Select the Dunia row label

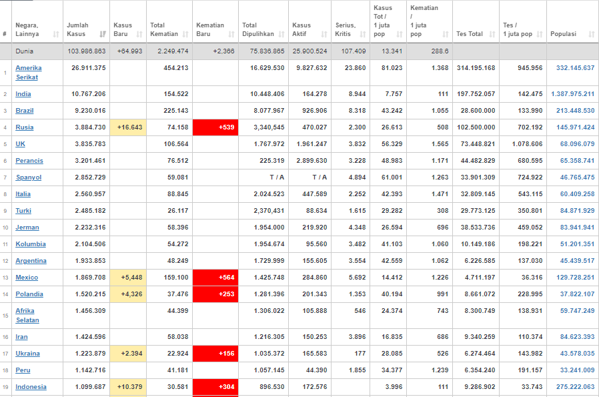pos(25,51)
